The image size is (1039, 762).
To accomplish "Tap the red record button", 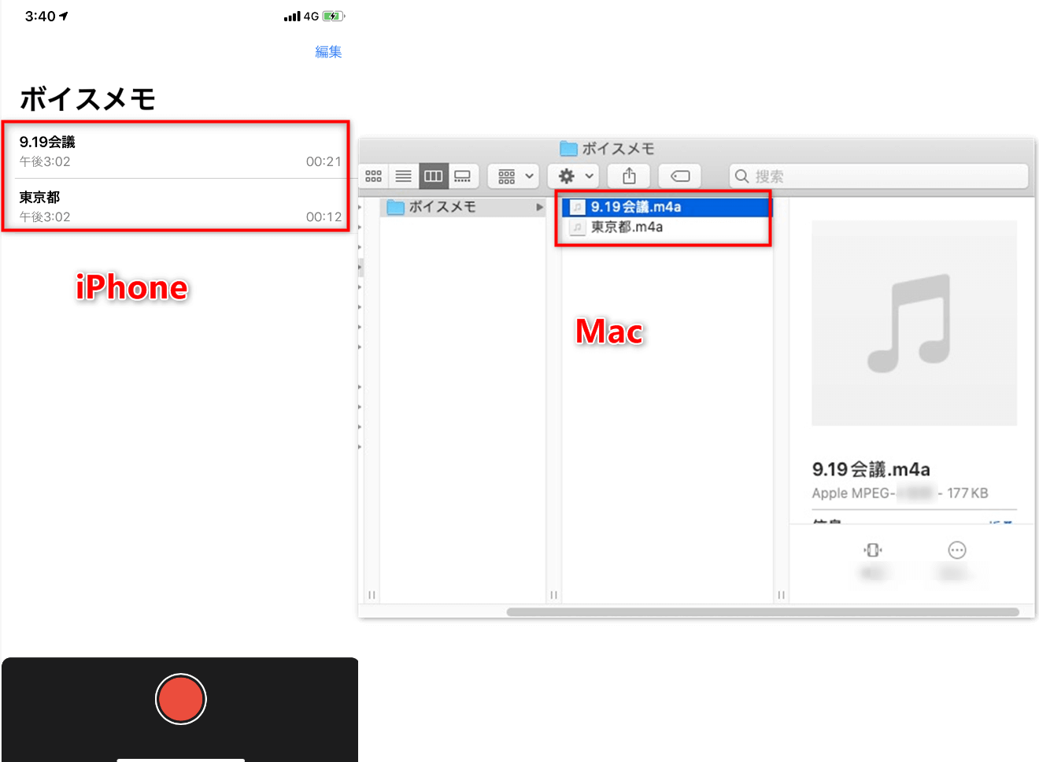I will pos(181,699).
